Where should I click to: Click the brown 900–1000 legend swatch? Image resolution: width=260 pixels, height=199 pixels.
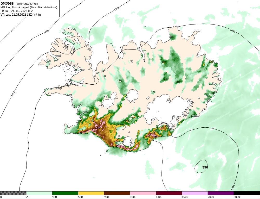[x=117, y=193]
